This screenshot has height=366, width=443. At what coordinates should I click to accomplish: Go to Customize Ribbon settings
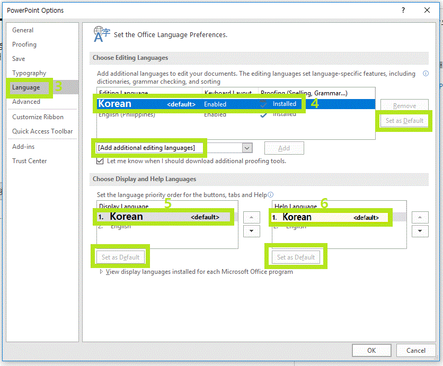click(x=38, y=117)
